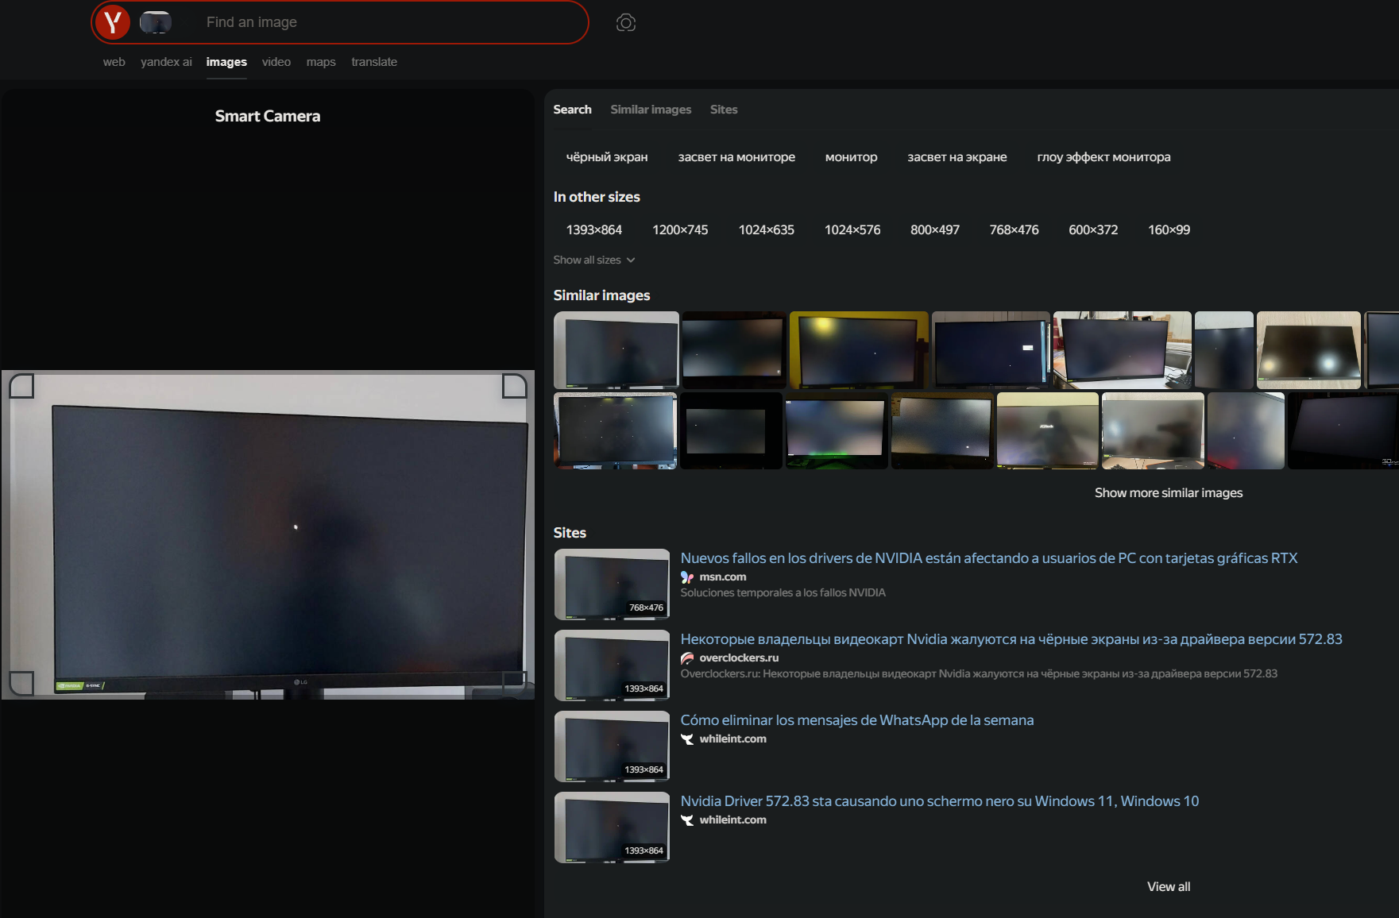This screenshot has height=918, width=1399.
Task: Choose the 1200×745 size option
Action: coord(680,230)
